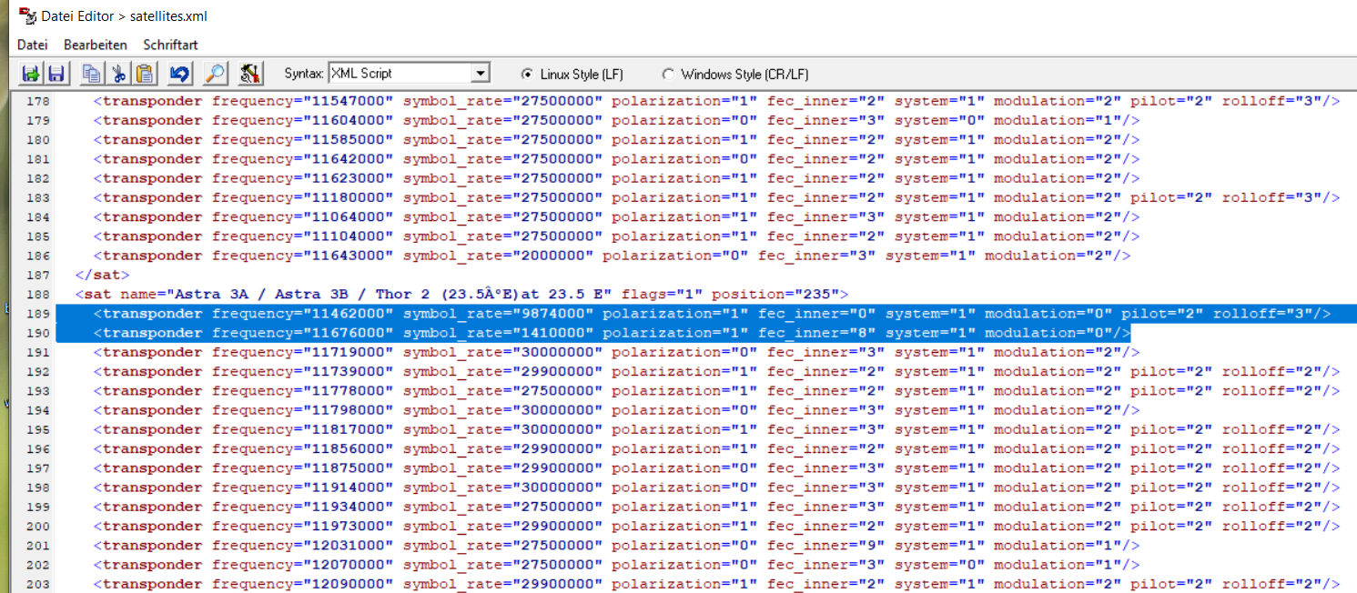Click line number 178
Screen dimensions: 1357x593
click(38, 101)
